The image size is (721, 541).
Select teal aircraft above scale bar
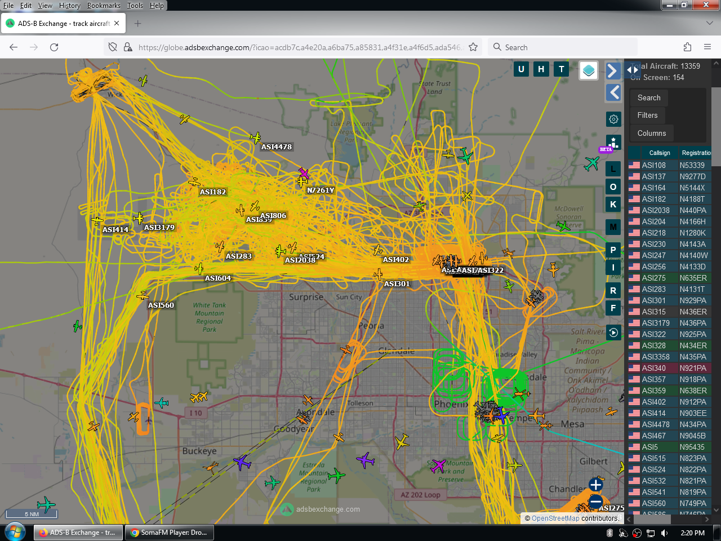(46, 504)
